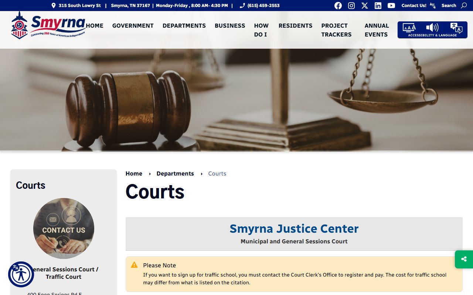Click the warning triangle icon in the note
Viewport: 473px width, 295px height.
[x=134, y=265]
